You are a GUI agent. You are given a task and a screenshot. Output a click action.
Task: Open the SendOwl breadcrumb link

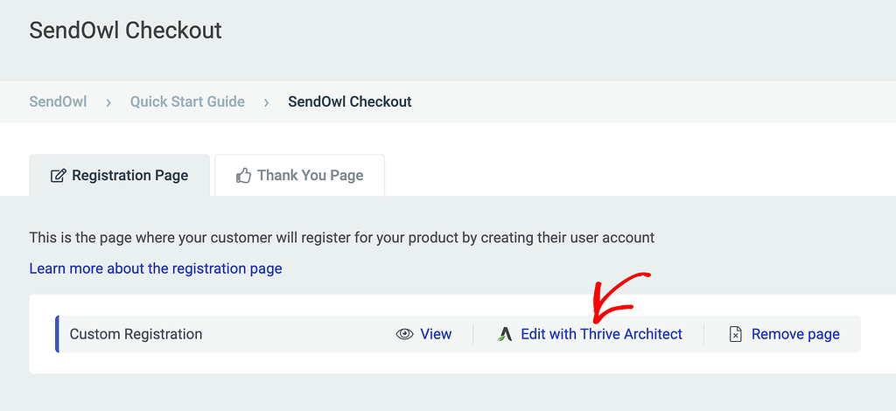tap(59, 101)
